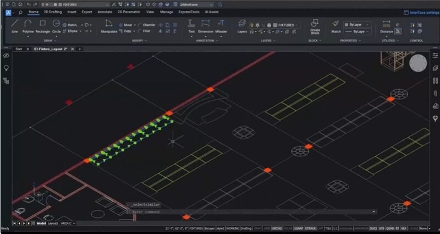Redo action in the top toolbar
The height and width of the screenshot is (234, 440).
[35, 4]
